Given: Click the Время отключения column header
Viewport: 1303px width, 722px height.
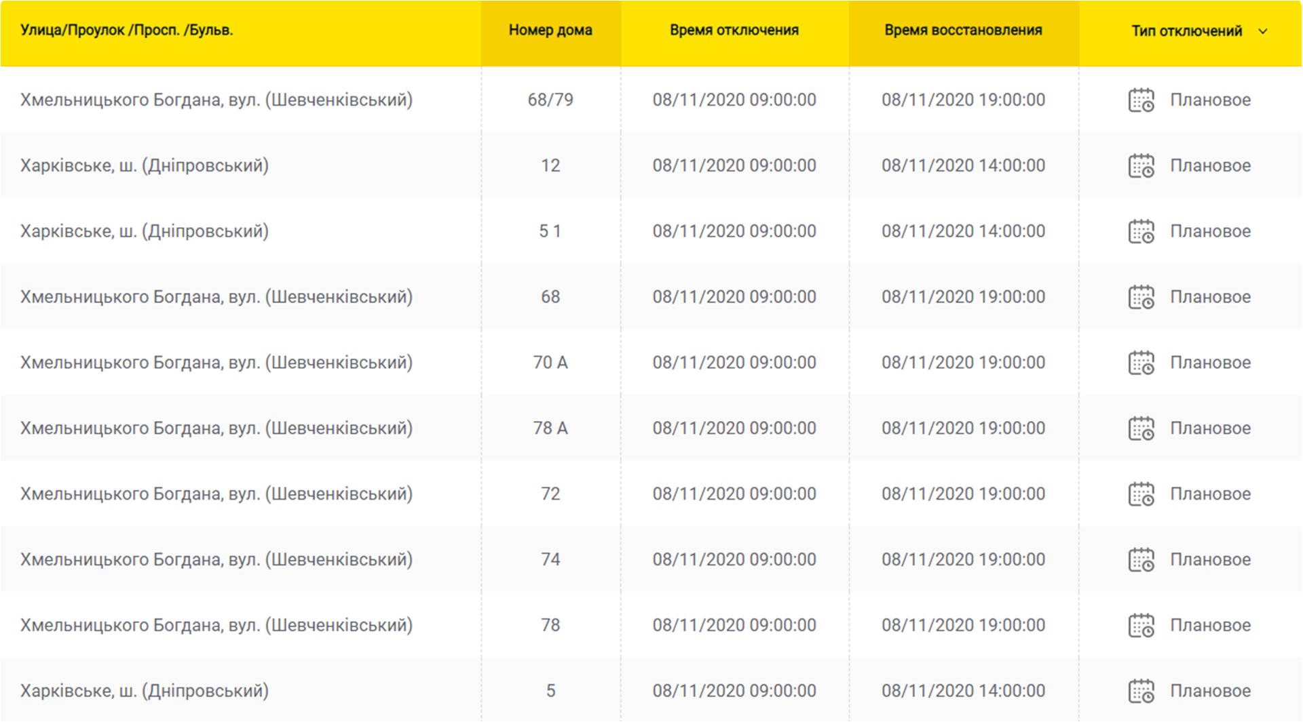Looking at the screenshot, I should point(734,31).
